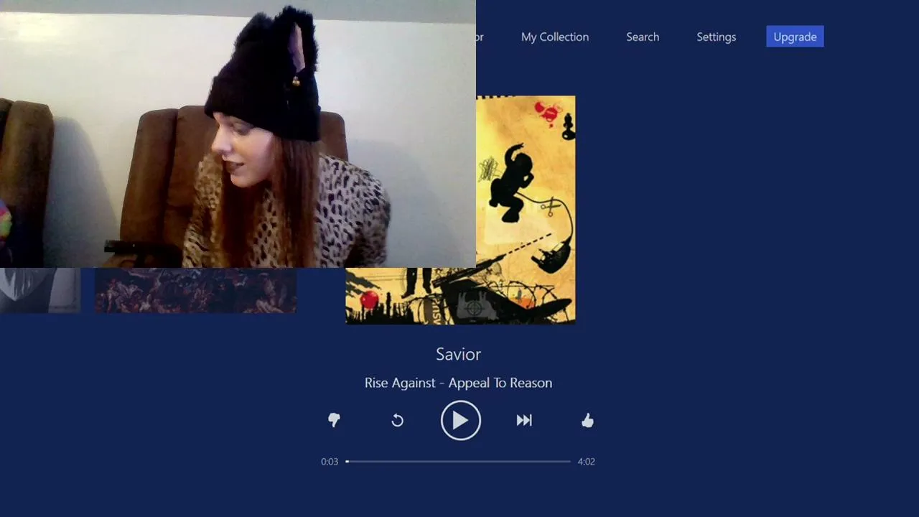The image size is (919, 517).
Task: Skip to the next track
Action: pyautogui.click(x=524, y=421)
